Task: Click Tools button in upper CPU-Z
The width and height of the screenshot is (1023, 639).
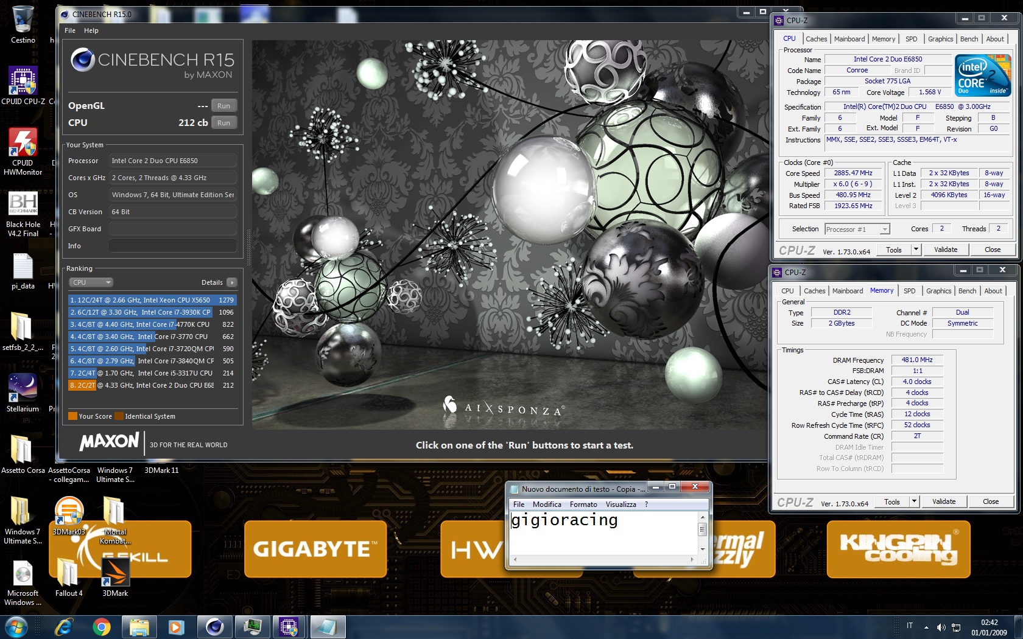Action: [894, 250]
